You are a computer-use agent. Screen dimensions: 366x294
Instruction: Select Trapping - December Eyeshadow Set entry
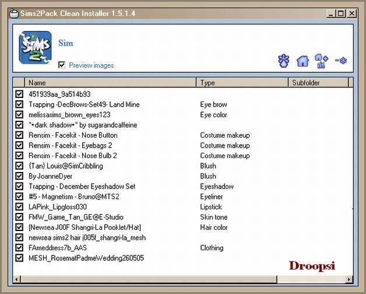click(82, 187)
